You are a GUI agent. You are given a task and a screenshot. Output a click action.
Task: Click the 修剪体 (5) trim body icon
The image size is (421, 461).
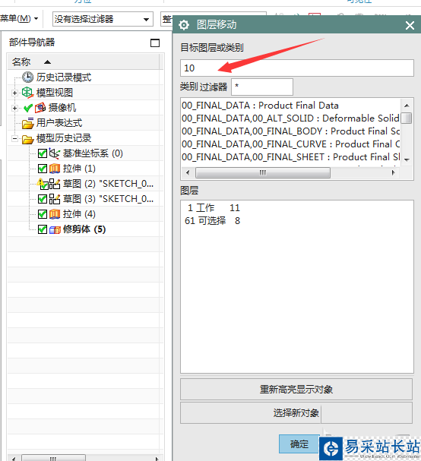click(x=55, y=229)
